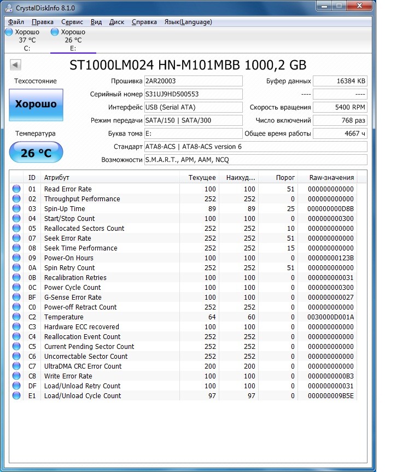Screen dimensions: 420x472
Task: Click the 26 °C temperature indicator
Action: (36, 153)
